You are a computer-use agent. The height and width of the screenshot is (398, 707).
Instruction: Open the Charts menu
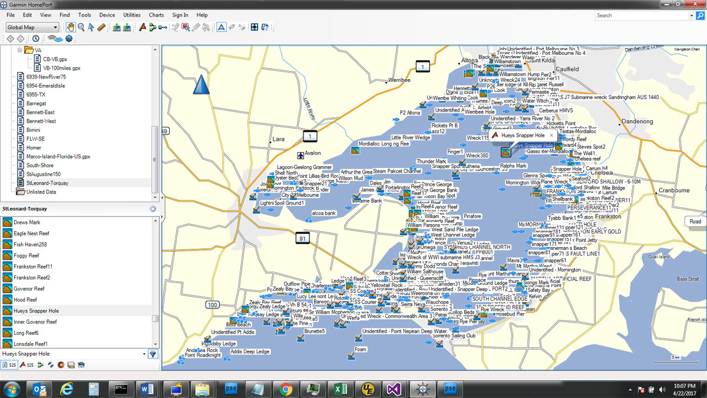tap(156, 15)
